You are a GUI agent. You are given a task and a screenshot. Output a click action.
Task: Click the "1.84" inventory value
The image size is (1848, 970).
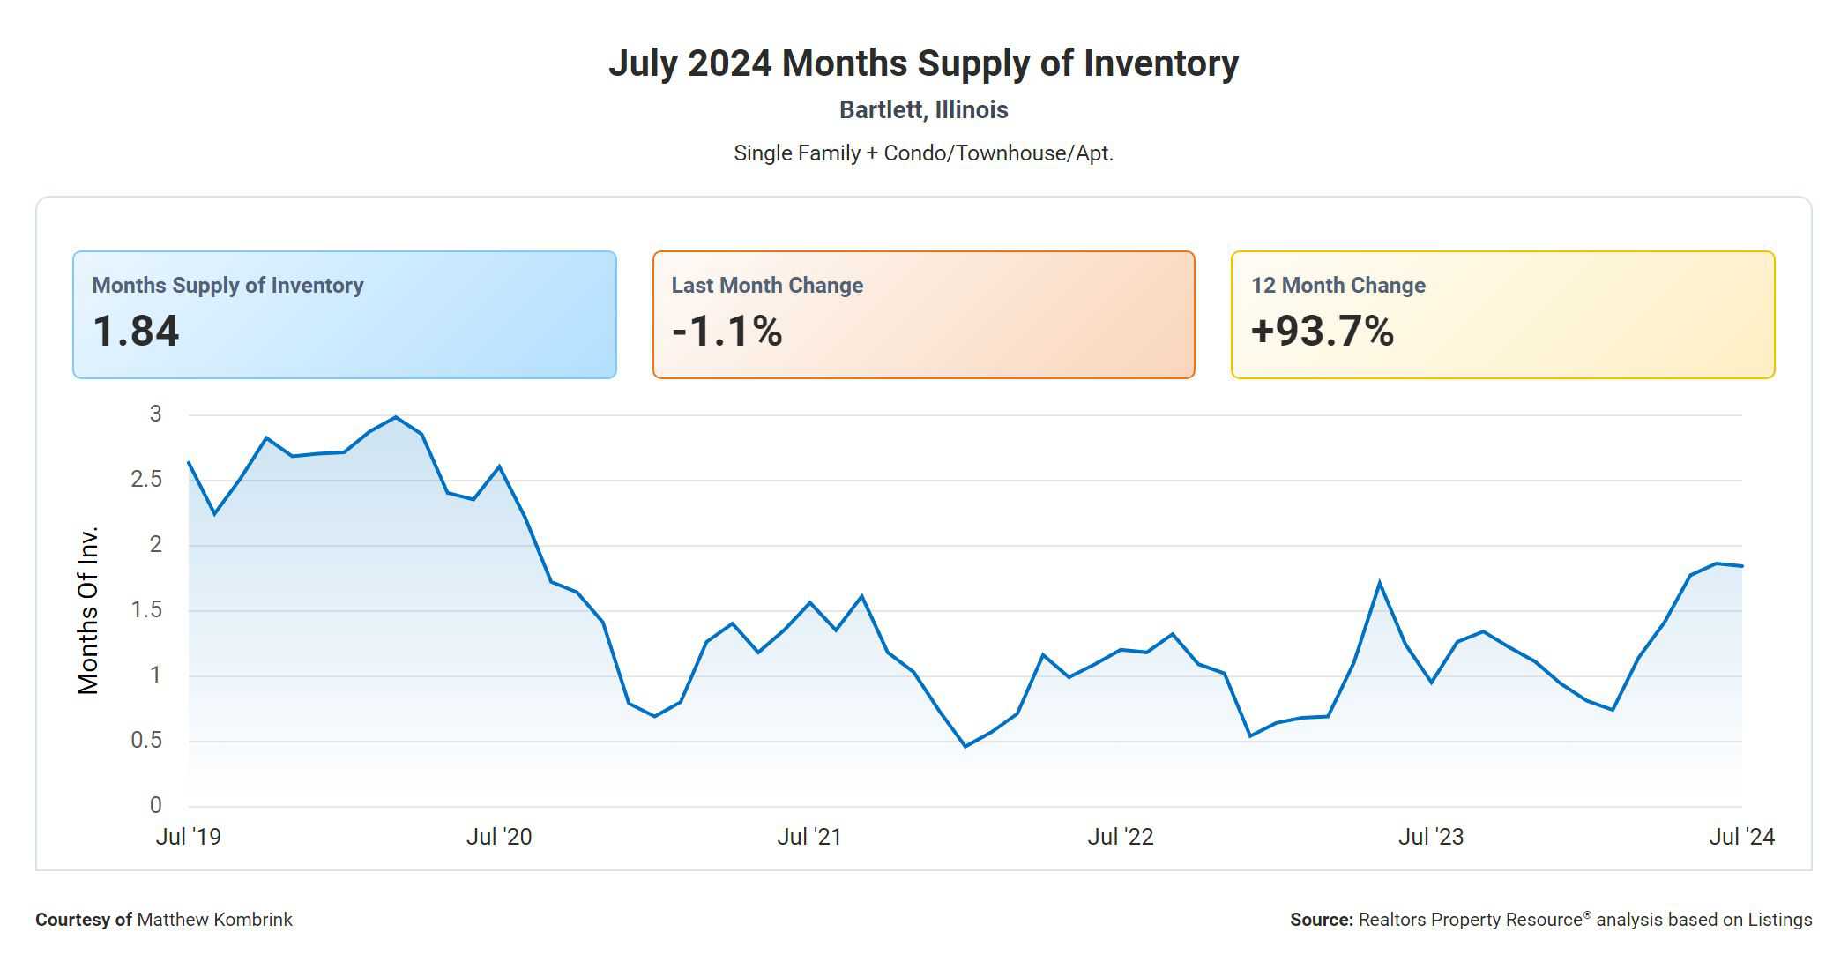tap(136, 332)
